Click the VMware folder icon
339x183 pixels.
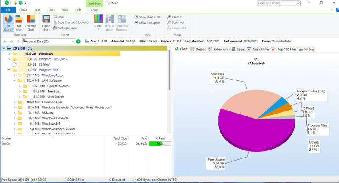(20, 113)
